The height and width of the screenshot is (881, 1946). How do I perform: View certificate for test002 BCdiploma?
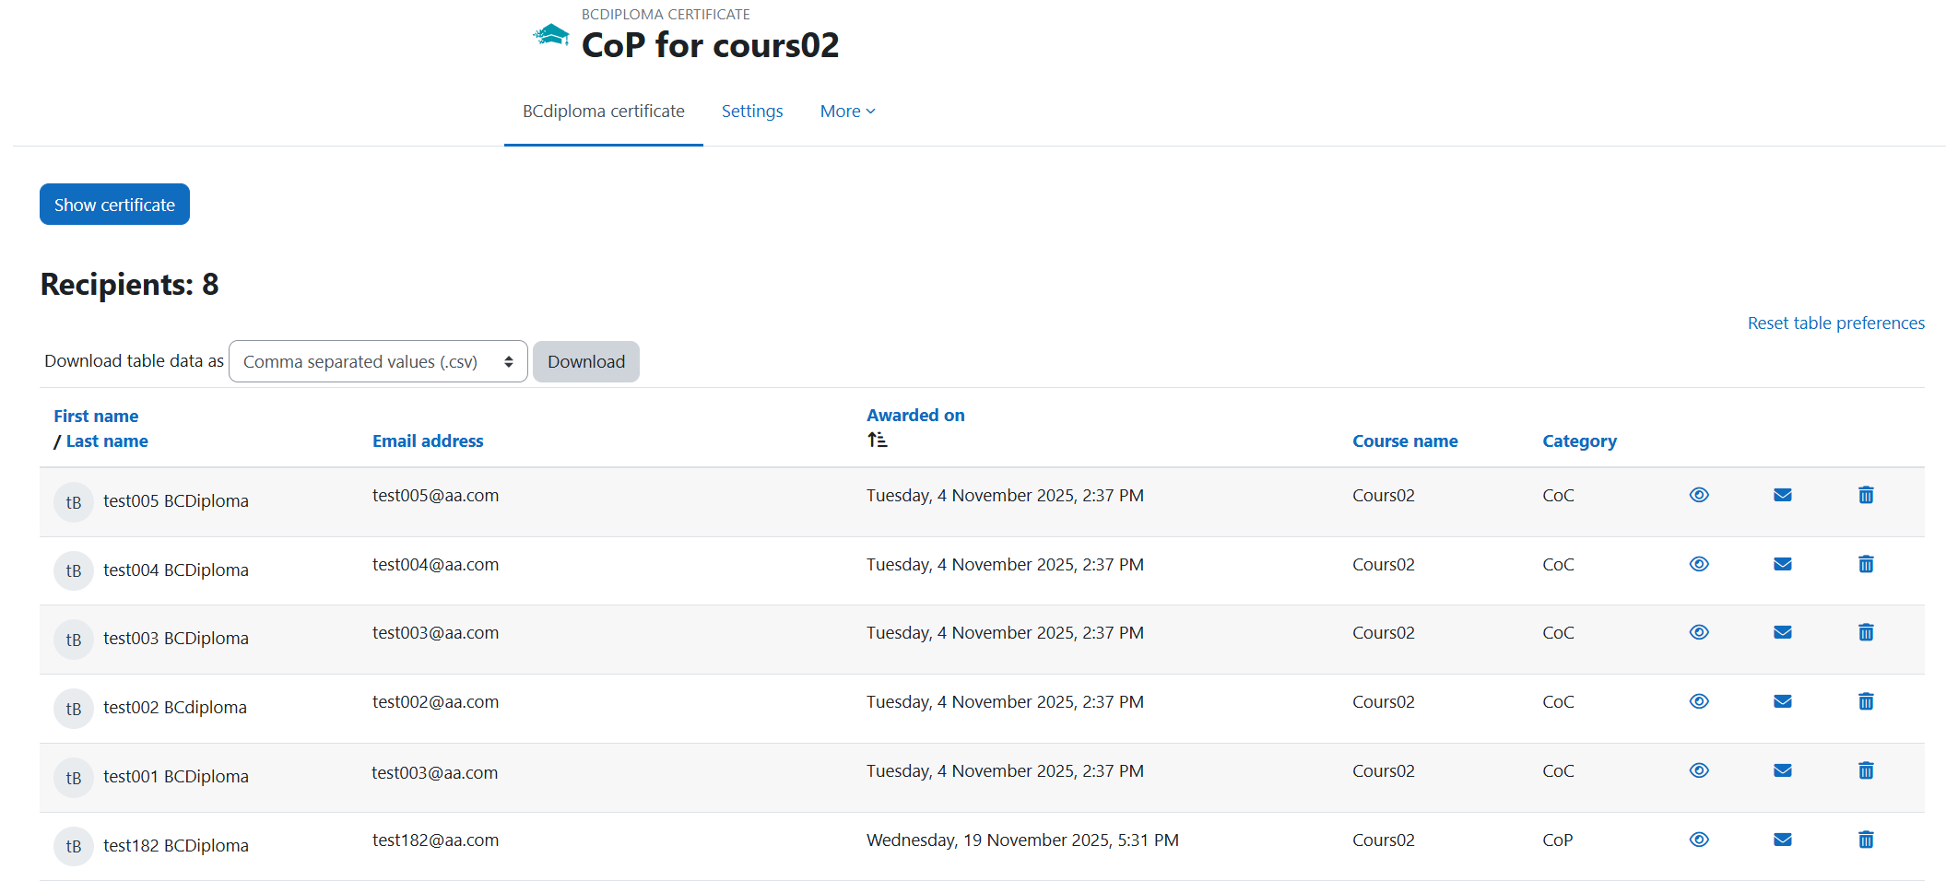[1699, 701]
